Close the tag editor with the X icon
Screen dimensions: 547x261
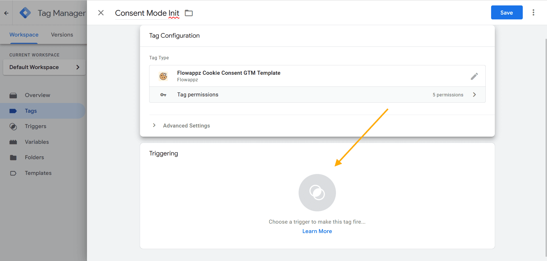click(101, 13)
